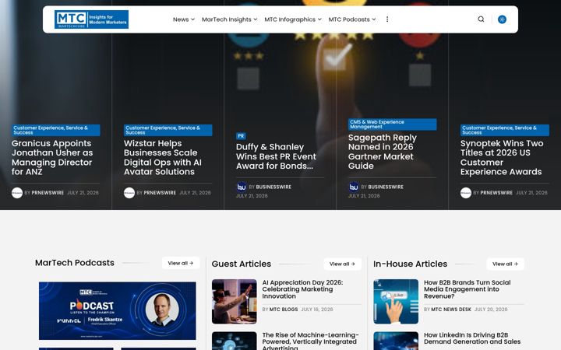The image size is (561, 350).
Task: Open the three-dot more menu
Action: [x=387, y=19]
